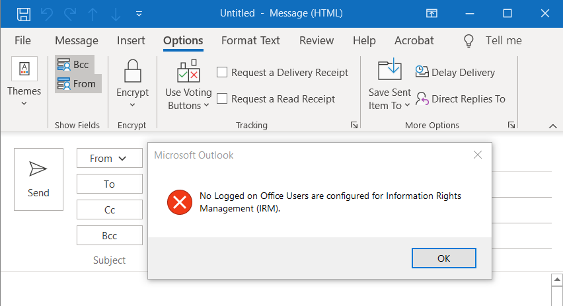Click the Use Voting Buttons icon
563x306 pixels.
pyautogui.click(x=188, y=71)
